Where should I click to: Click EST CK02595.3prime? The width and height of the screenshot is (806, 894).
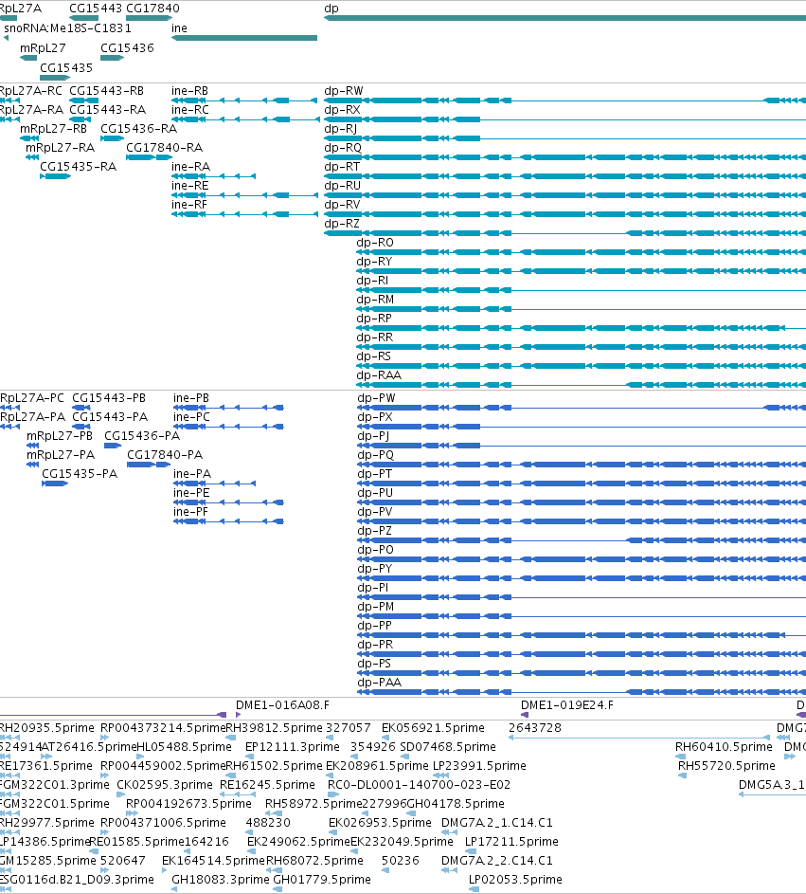(x=120, y=794)
